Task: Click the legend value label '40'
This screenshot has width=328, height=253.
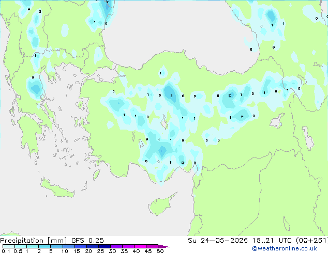Action: 136,251
